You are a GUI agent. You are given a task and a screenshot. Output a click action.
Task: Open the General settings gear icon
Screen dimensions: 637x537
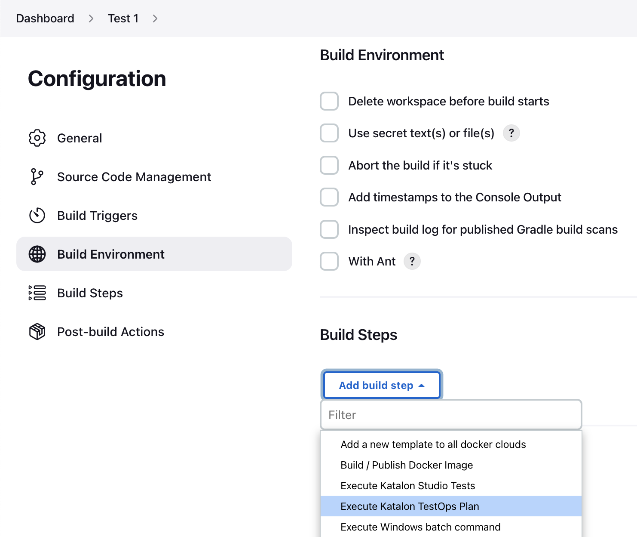pyautogui.click(x=37, y=138)
